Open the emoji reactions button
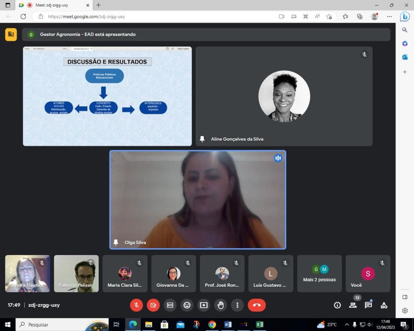The height and width of the screenshot is (331, 414). coord(187,305)
